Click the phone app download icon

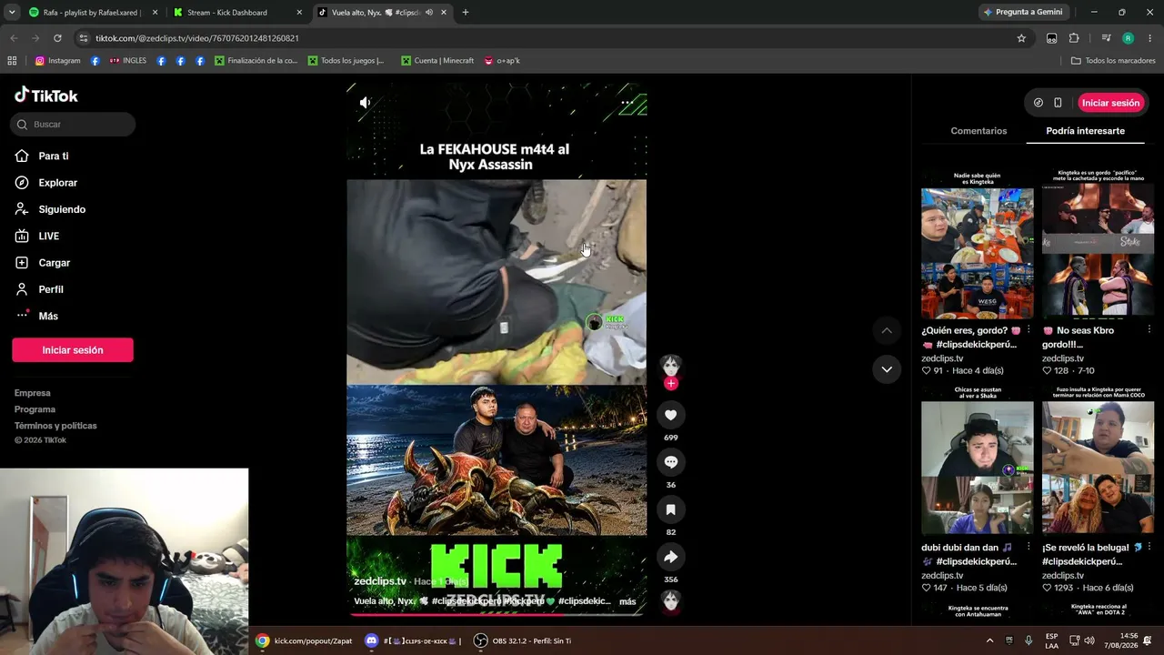(x=1058, y=103)
